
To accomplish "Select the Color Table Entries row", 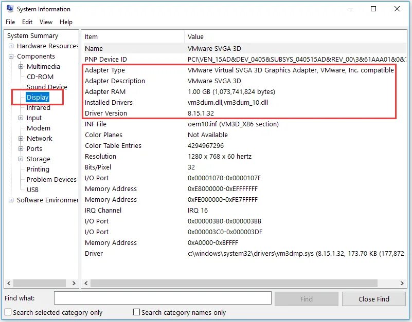I will pyautogui.click(x=244, y=145).
